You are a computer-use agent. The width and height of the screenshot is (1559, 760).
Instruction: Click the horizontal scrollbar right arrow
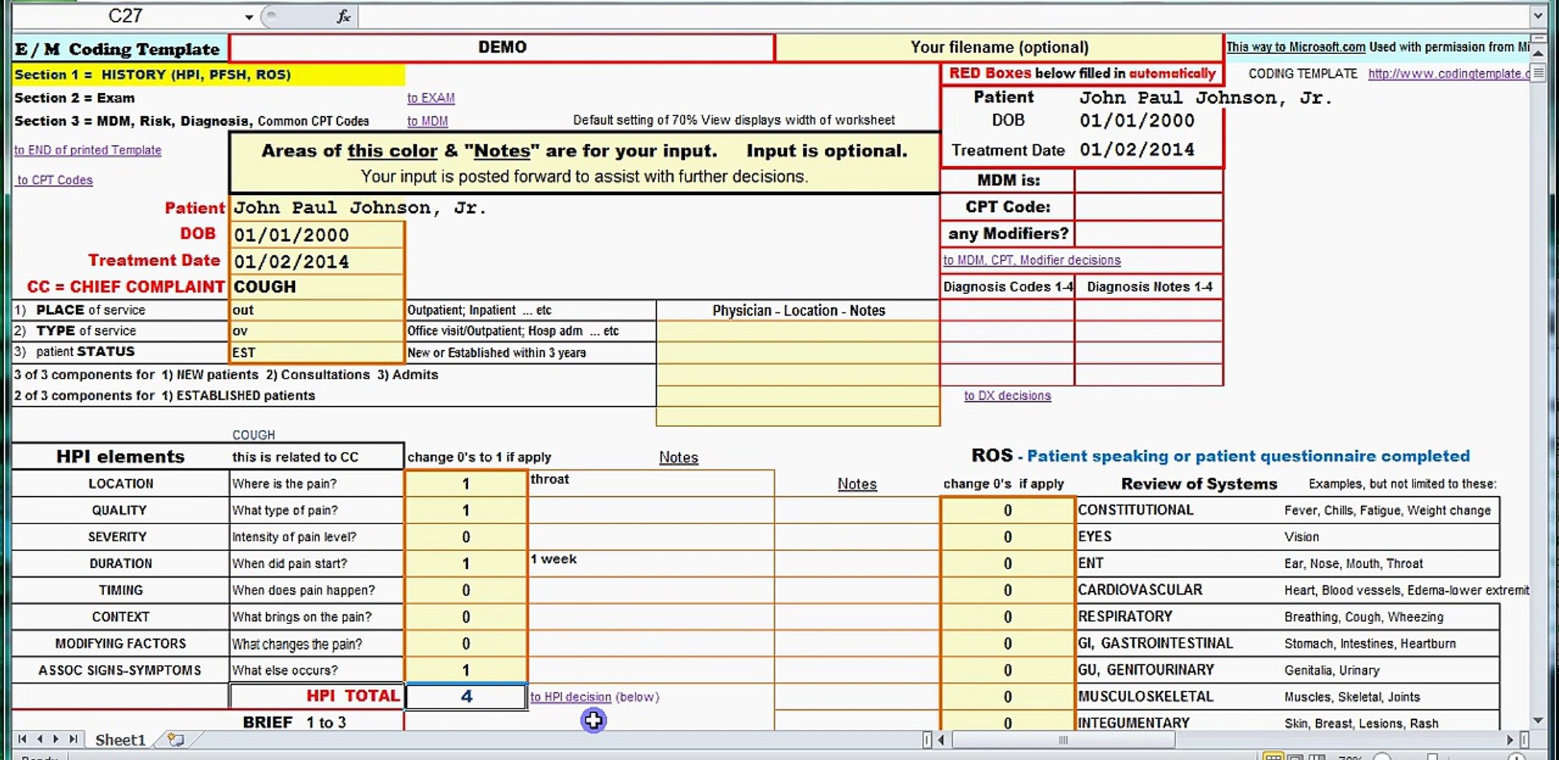coord(1509,740)
